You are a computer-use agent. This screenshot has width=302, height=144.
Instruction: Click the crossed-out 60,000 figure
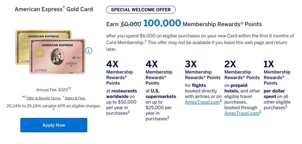click(131, 24)
